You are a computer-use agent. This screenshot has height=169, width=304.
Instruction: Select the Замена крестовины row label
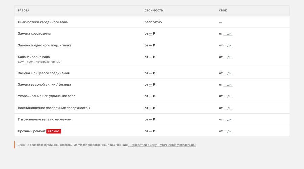pos(34,33)
